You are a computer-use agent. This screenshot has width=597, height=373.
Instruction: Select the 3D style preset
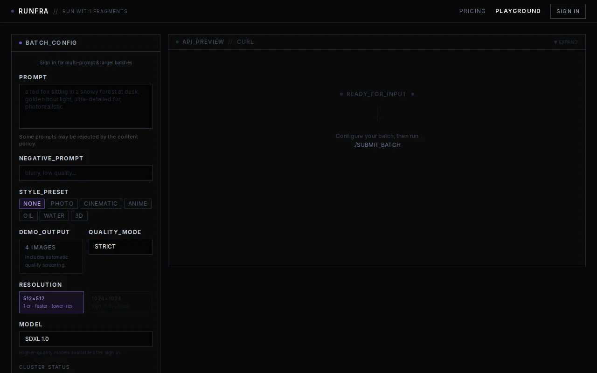(79, 216)
